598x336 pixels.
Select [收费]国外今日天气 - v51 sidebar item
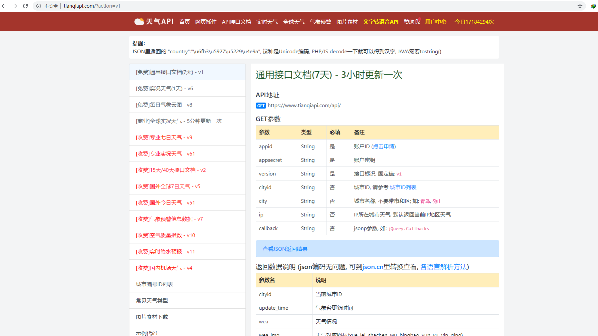click(x=187, y=202)
